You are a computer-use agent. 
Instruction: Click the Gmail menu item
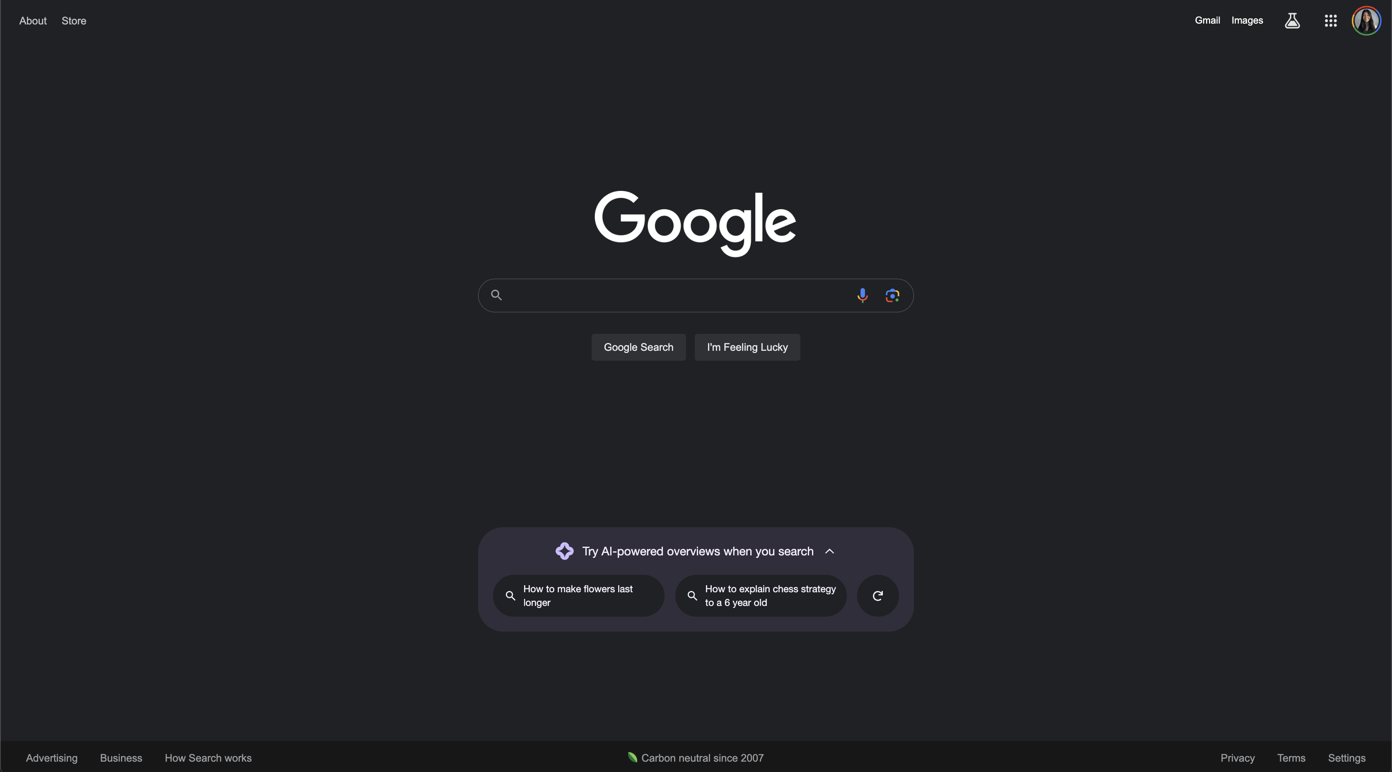click(1208, 20)
